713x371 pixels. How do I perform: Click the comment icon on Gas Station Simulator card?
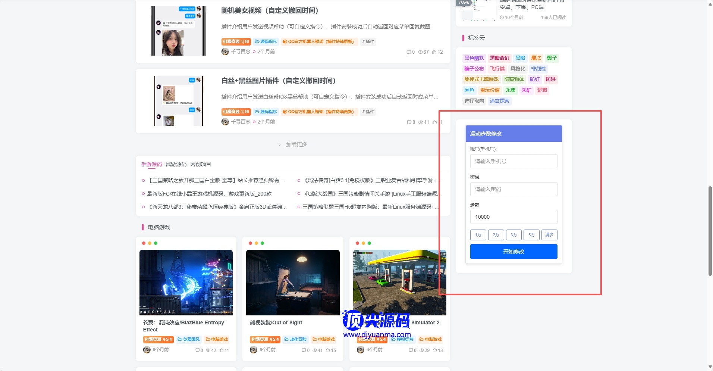click(x=411, y=350)
